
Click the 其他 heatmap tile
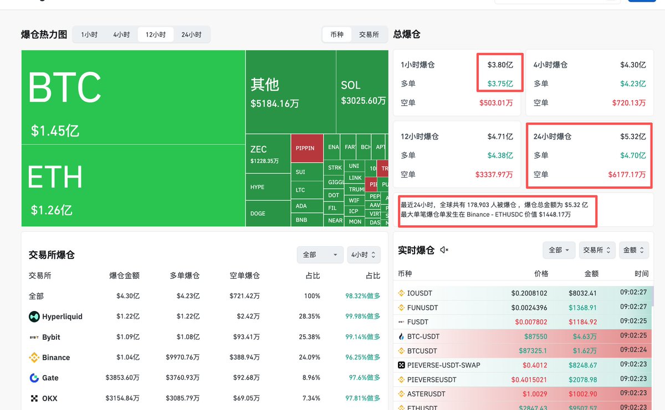pyautogui.click(x=290, y=92)
